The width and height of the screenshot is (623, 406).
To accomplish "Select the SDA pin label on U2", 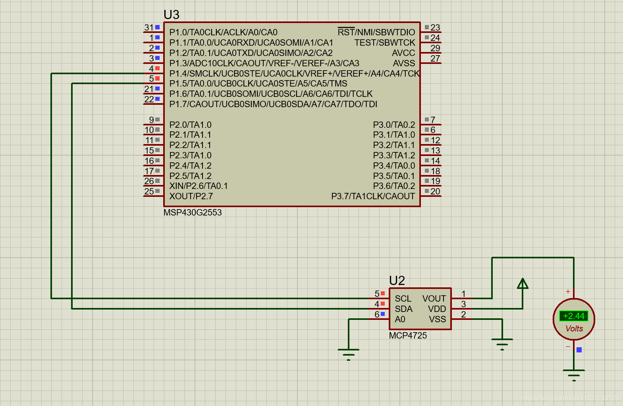I will click(403, 309).
